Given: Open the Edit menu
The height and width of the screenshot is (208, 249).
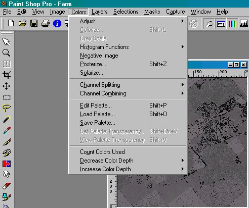Looking at the screenshot, I should 22,12.
